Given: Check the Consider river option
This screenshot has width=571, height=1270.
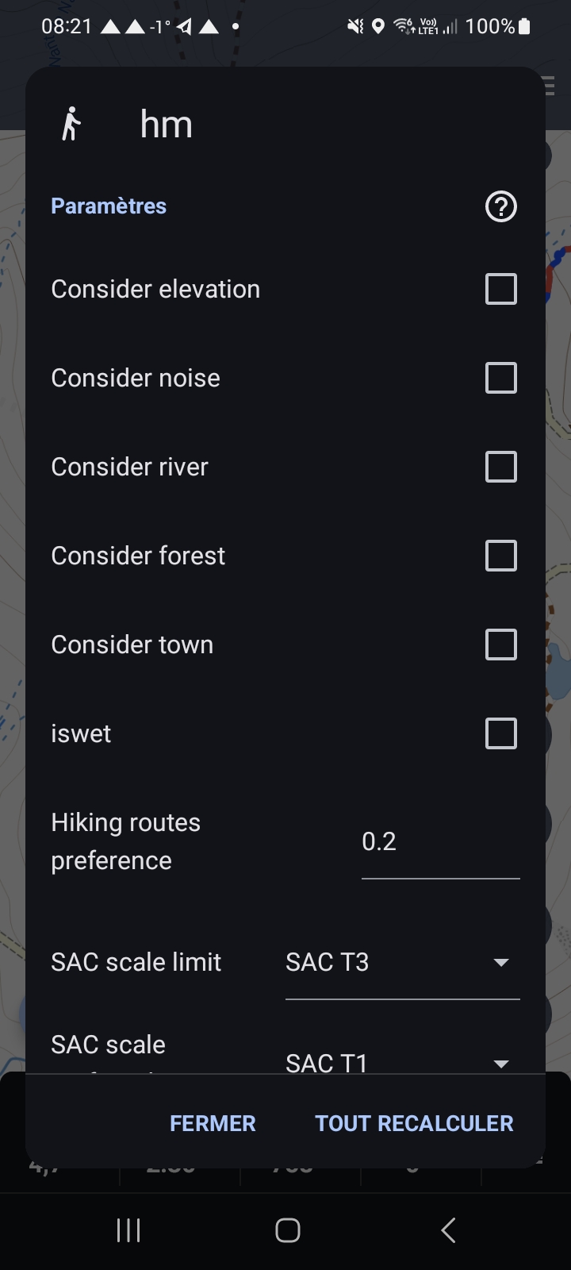Looking at the screenshot, I should tap(500, 467).
